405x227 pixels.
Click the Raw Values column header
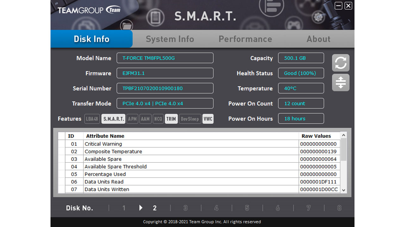(320, 136)
